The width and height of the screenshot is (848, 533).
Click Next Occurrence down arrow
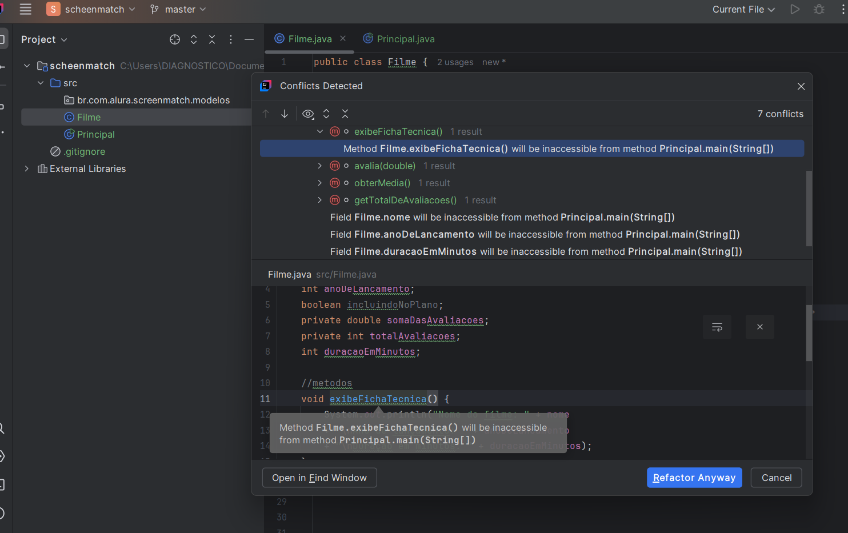point(285,114)
